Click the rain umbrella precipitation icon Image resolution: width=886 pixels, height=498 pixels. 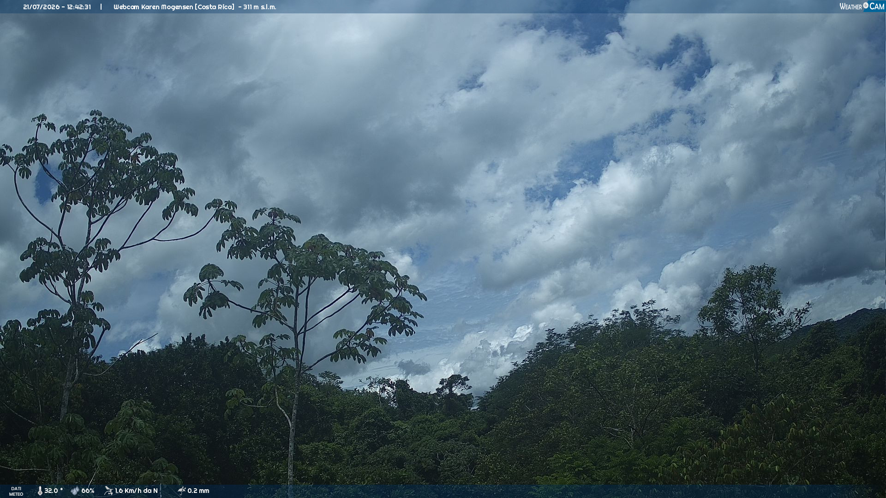(181, 491)
